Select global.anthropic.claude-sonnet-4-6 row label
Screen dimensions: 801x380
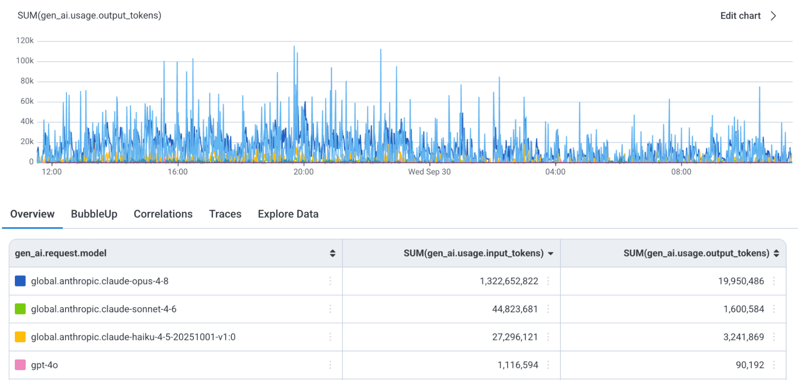(x=104, y=309)
